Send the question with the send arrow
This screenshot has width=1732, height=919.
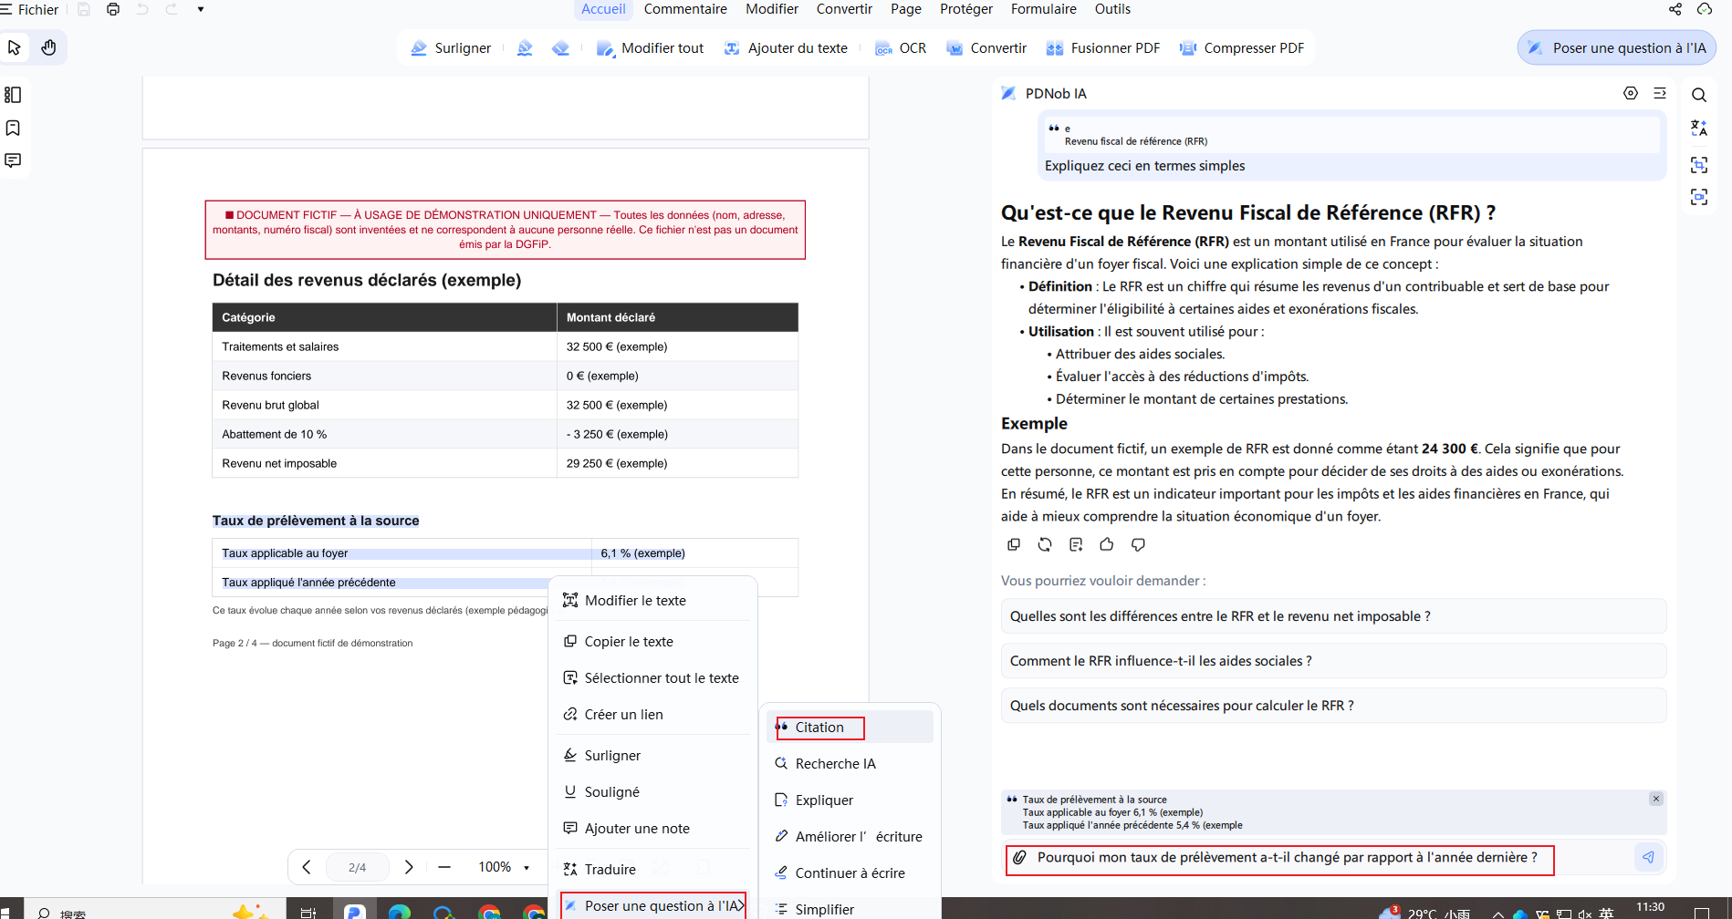coord(1648,857)
